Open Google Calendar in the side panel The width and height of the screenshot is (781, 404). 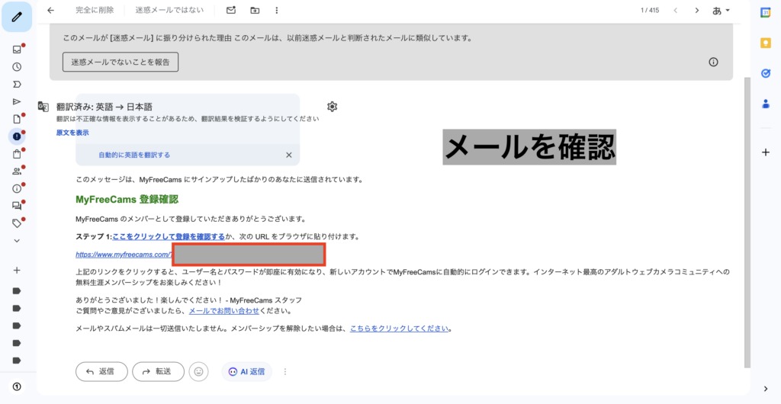(766, 14)
